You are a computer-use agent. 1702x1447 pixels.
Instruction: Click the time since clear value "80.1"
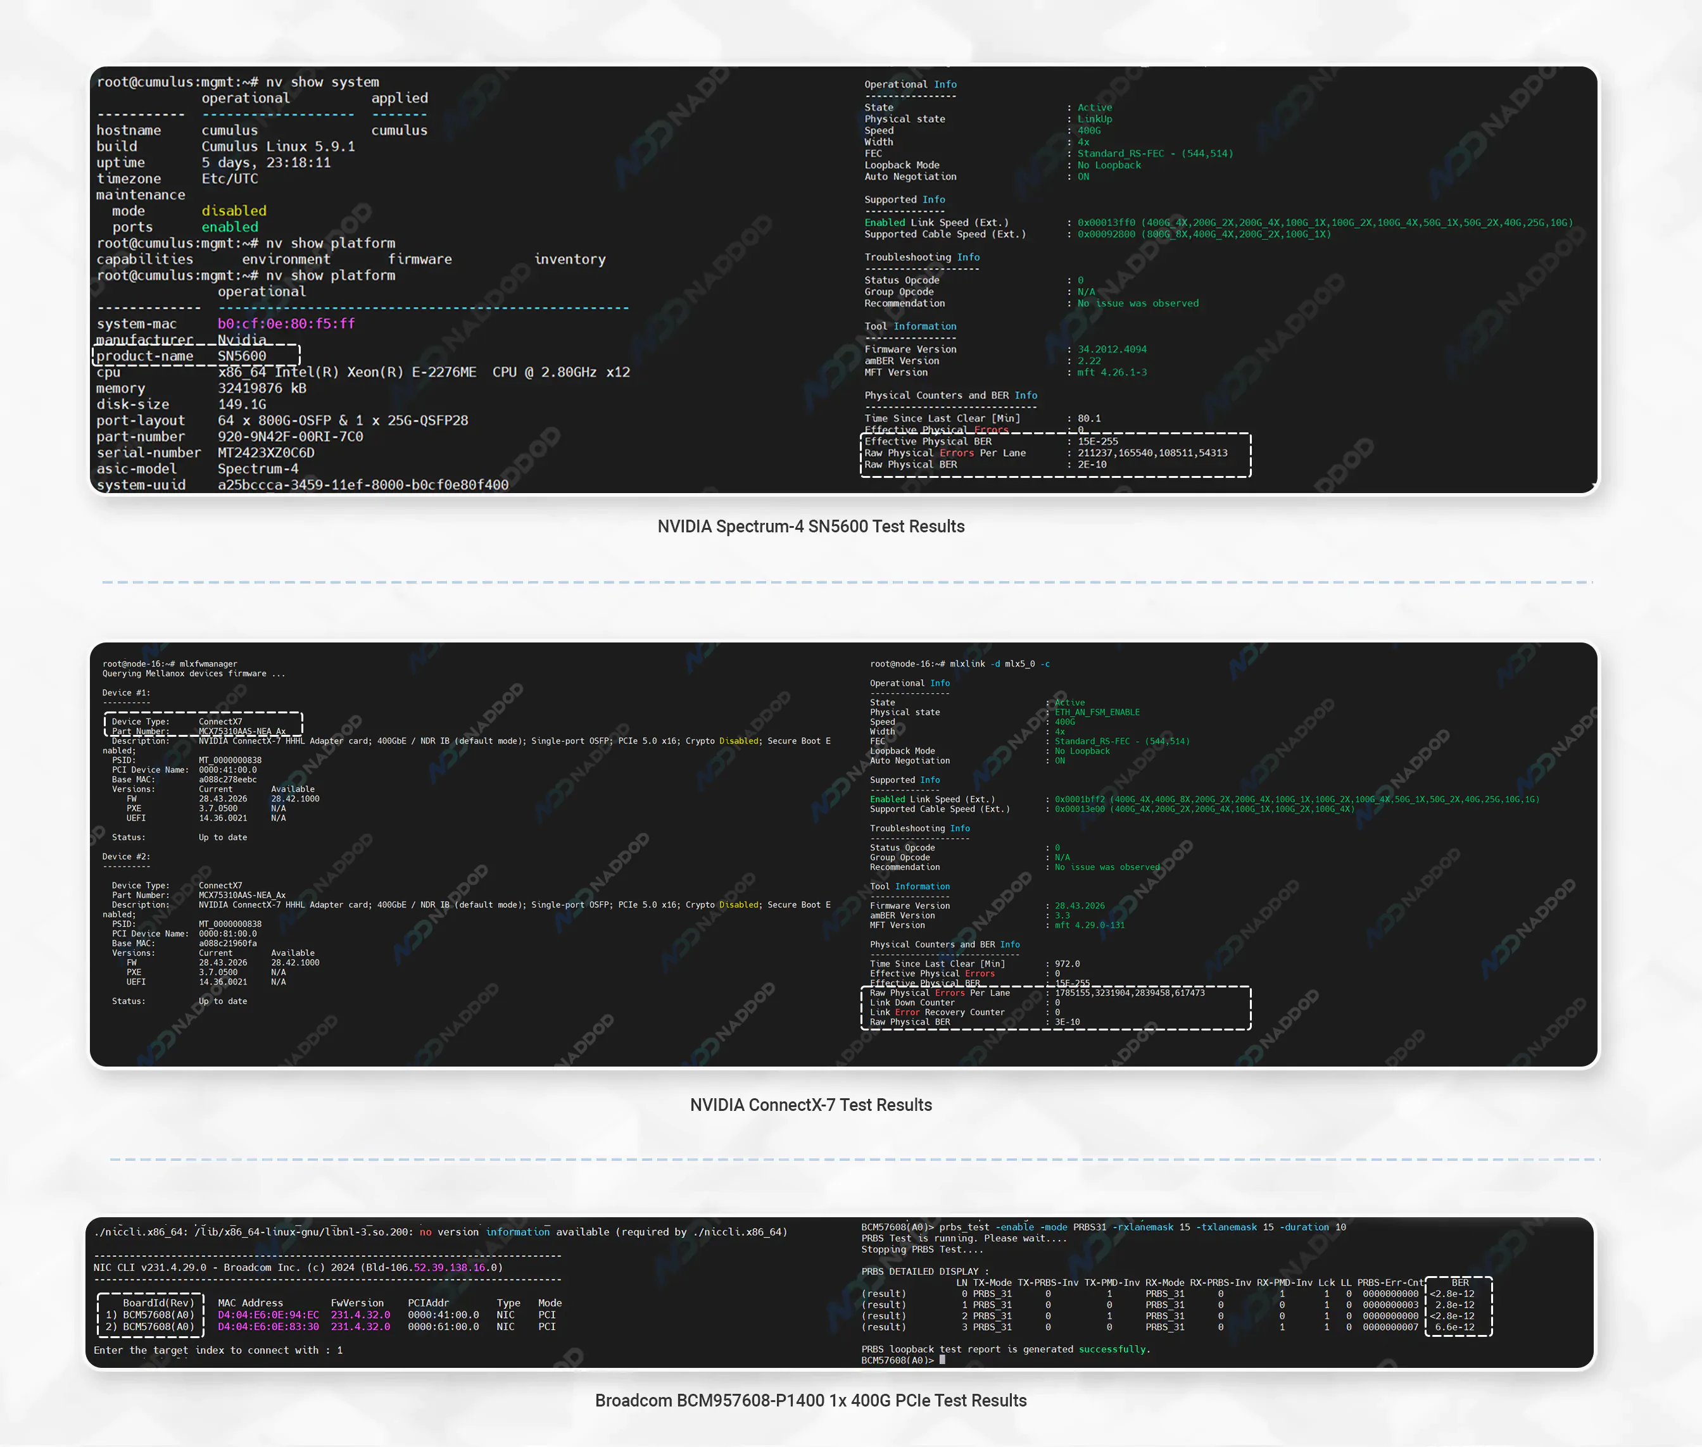(1089, 418)
